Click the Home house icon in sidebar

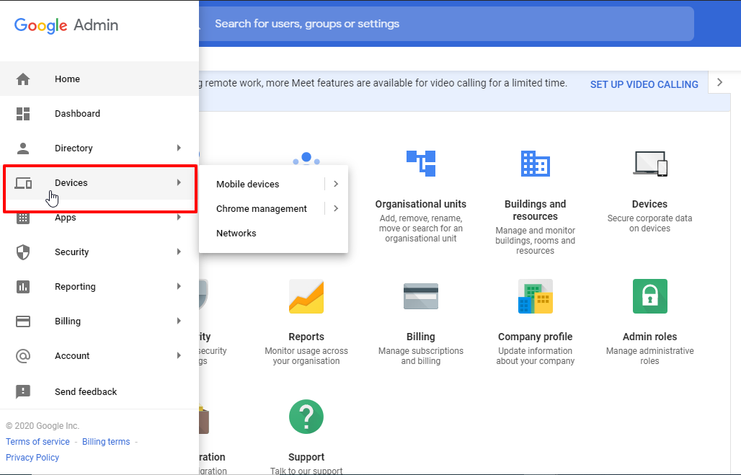pyautogui.click(x=22, y=79)
